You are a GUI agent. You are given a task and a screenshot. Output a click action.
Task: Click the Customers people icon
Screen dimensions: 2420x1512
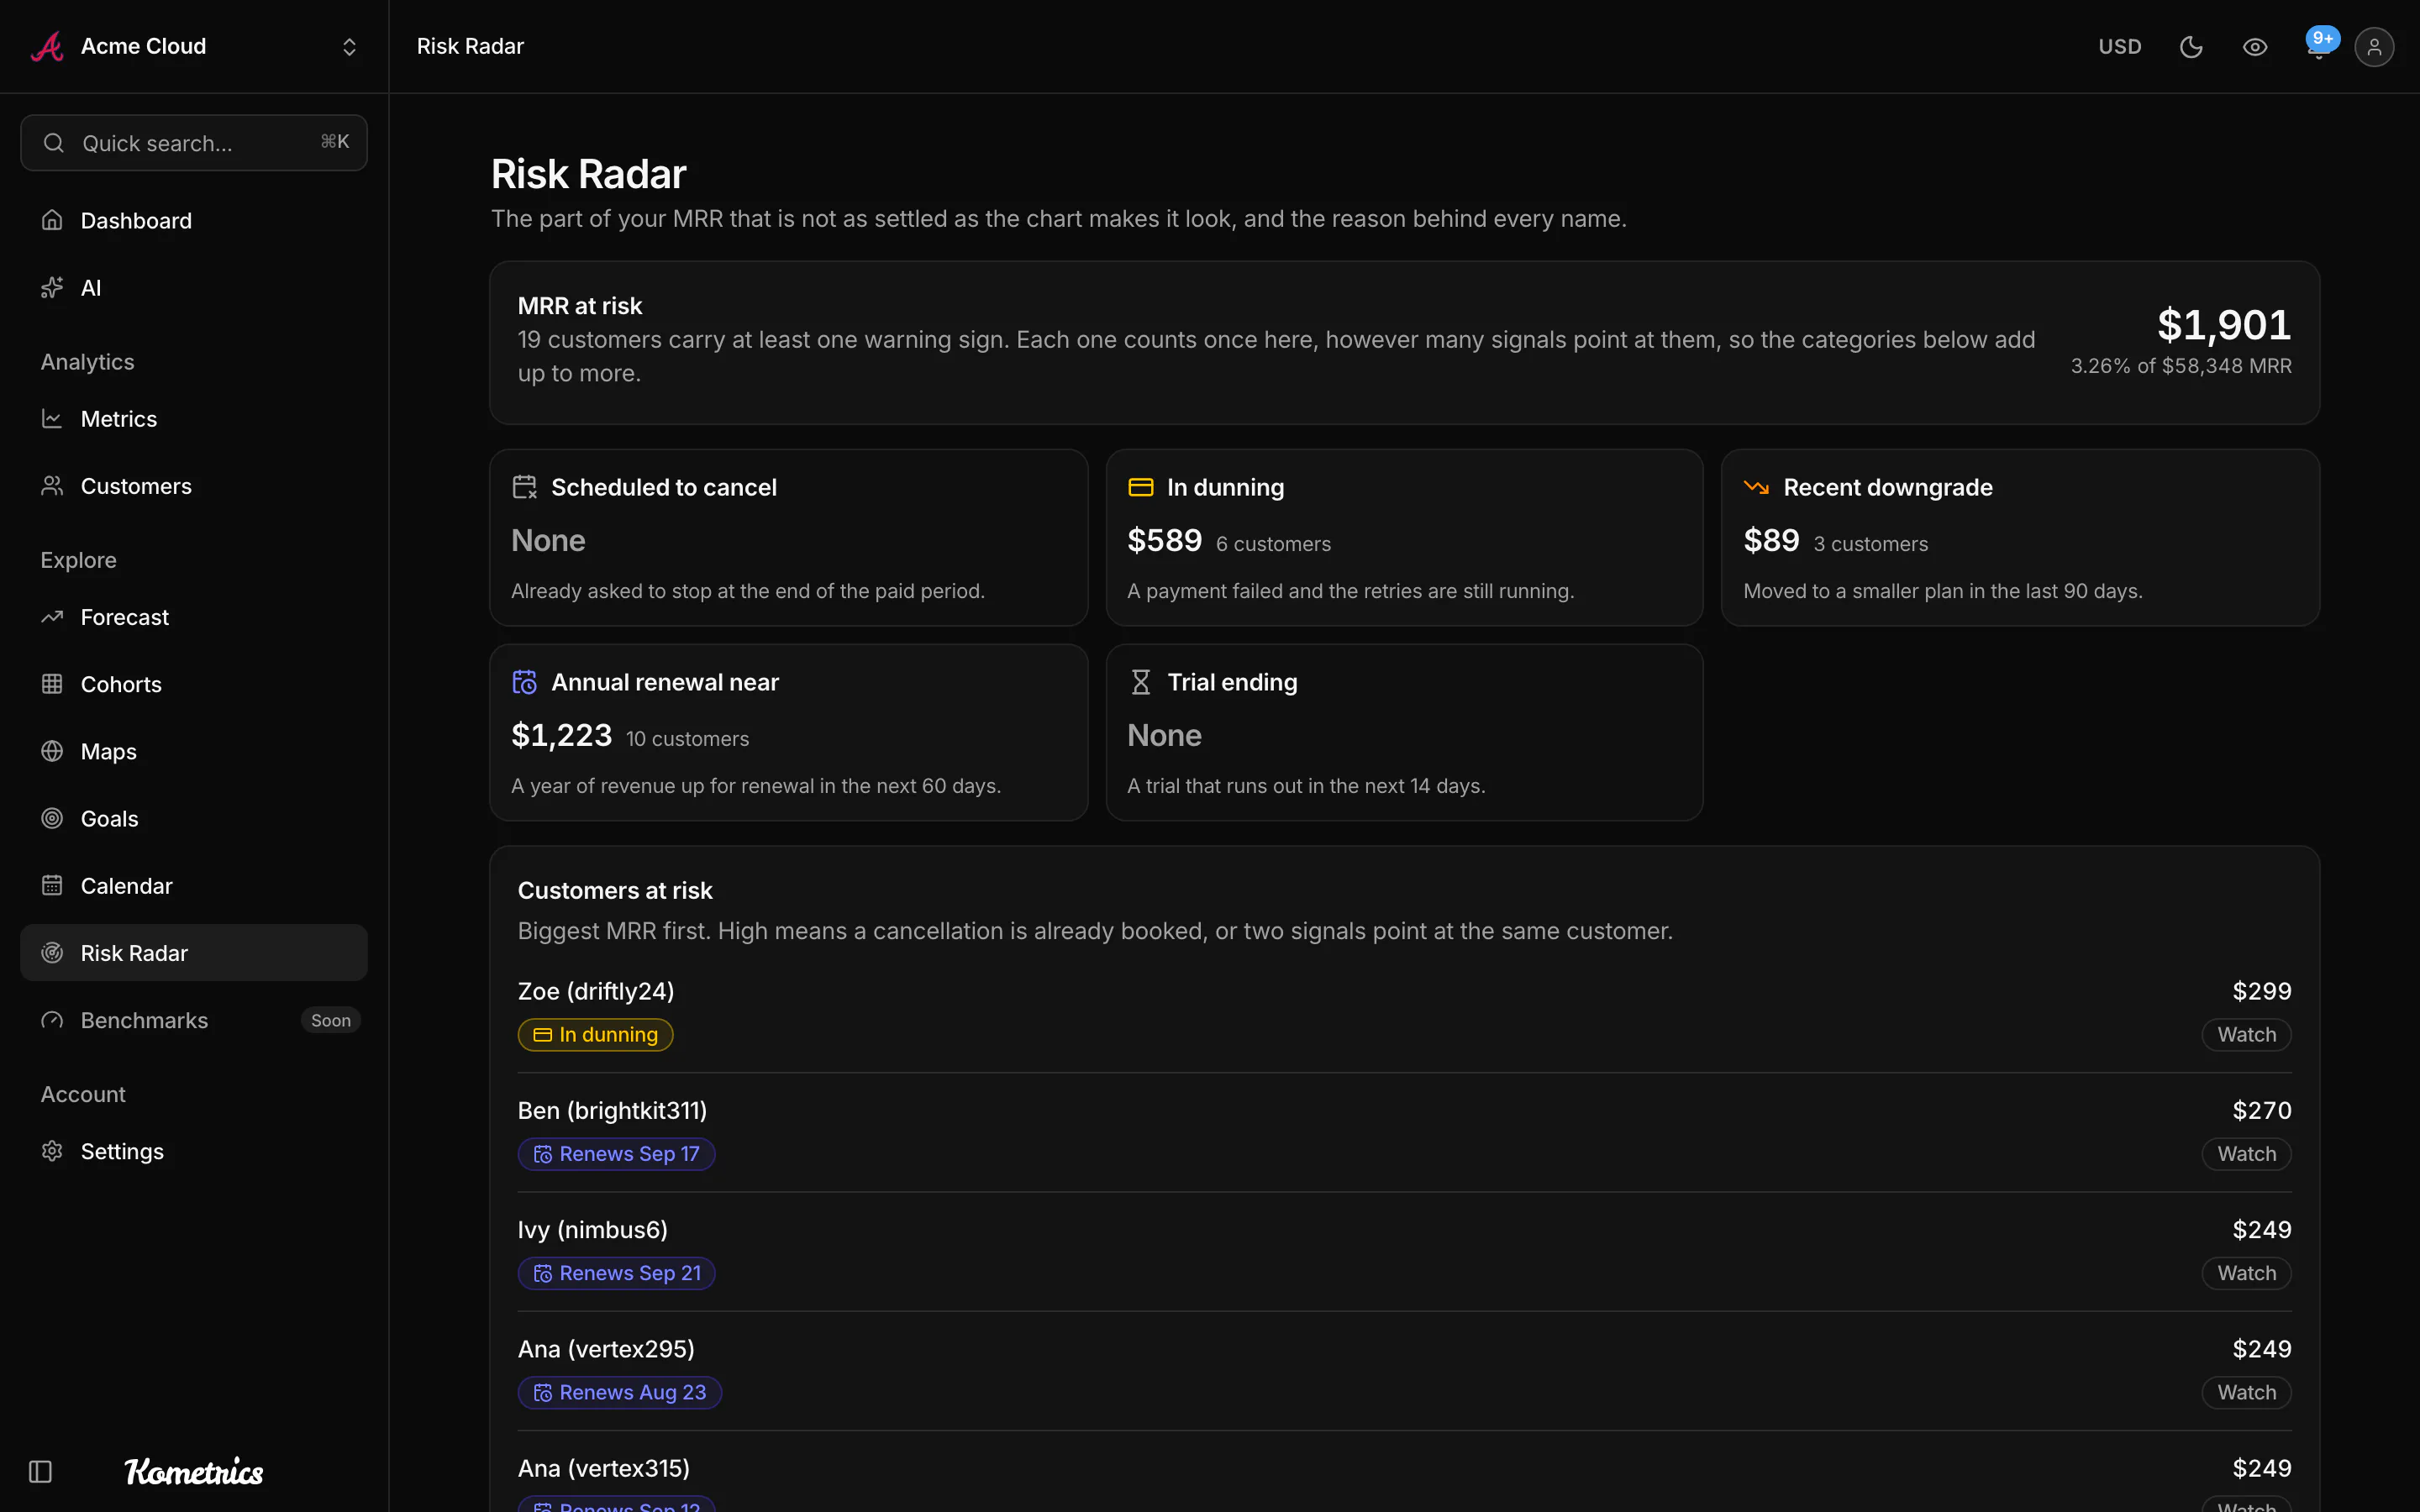click(52, 486)
